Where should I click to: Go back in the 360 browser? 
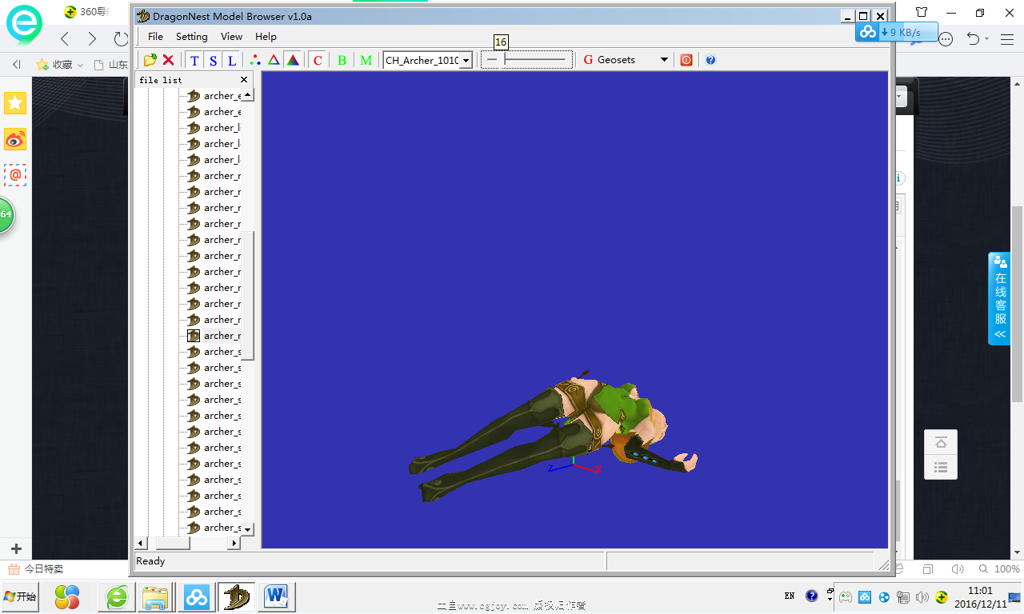tap(66, 38)
